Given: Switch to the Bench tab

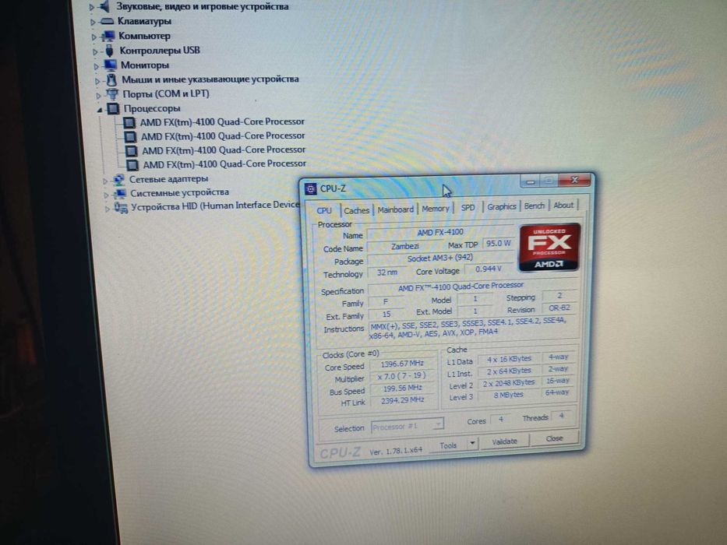Looking at the screenshot, I should click(x=534, y=206).
